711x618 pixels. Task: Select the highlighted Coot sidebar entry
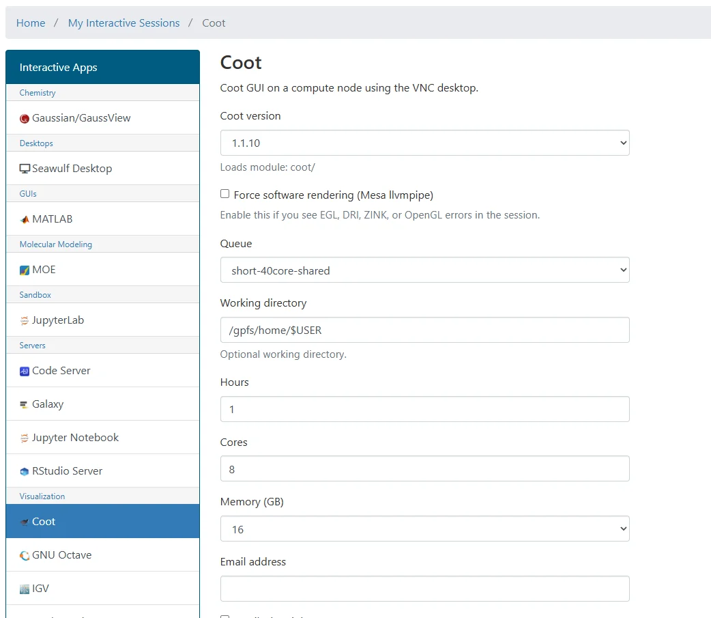click(102, 521)
